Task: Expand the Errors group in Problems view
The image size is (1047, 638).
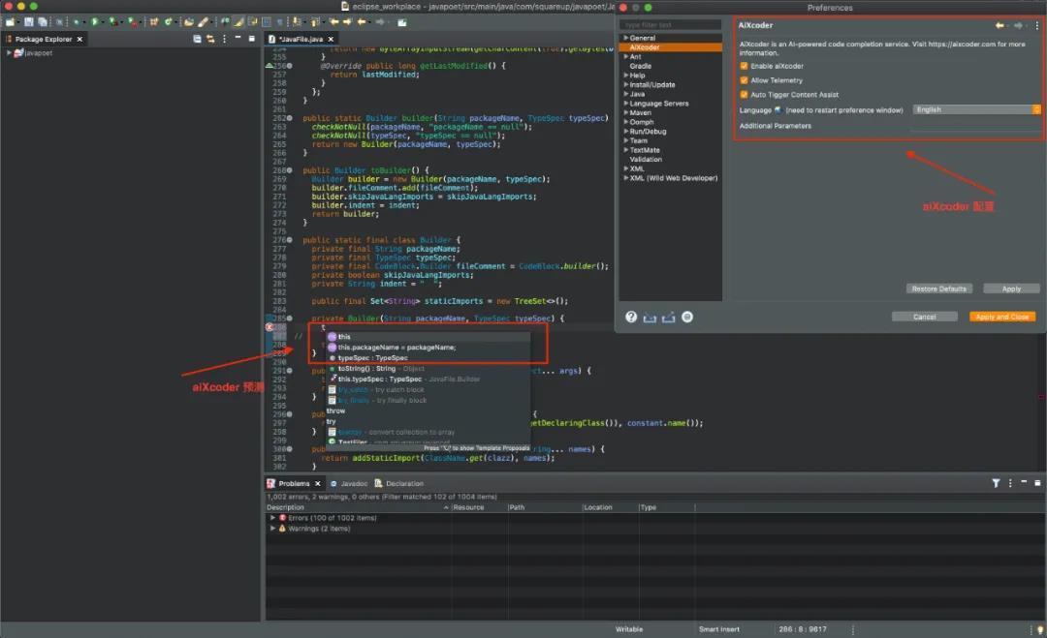Action: (x=272, y=517)
